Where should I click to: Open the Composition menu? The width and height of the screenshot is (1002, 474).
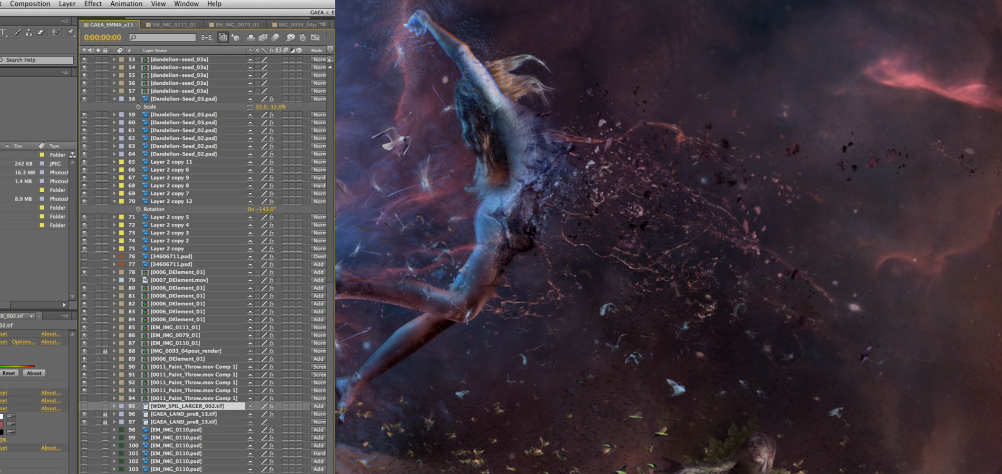click(x=30, y=4)
